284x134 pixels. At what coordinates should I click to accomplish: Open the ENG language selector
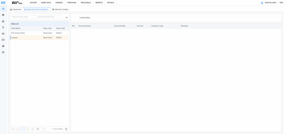(x=281, y=3)
